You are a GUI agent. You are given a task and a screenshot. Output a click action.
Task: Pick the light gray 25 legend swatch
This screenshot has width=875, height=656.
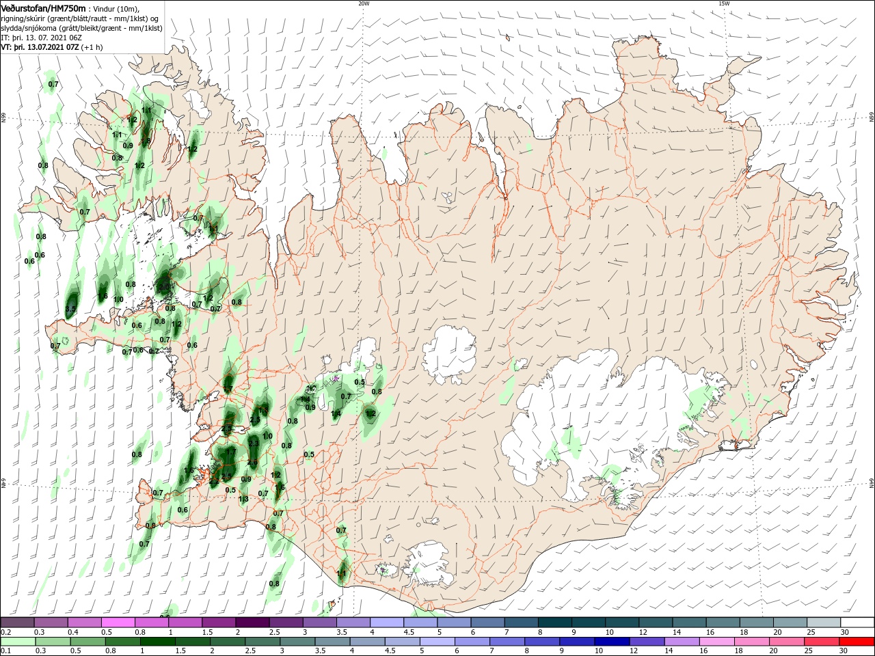tap(824, 623)
